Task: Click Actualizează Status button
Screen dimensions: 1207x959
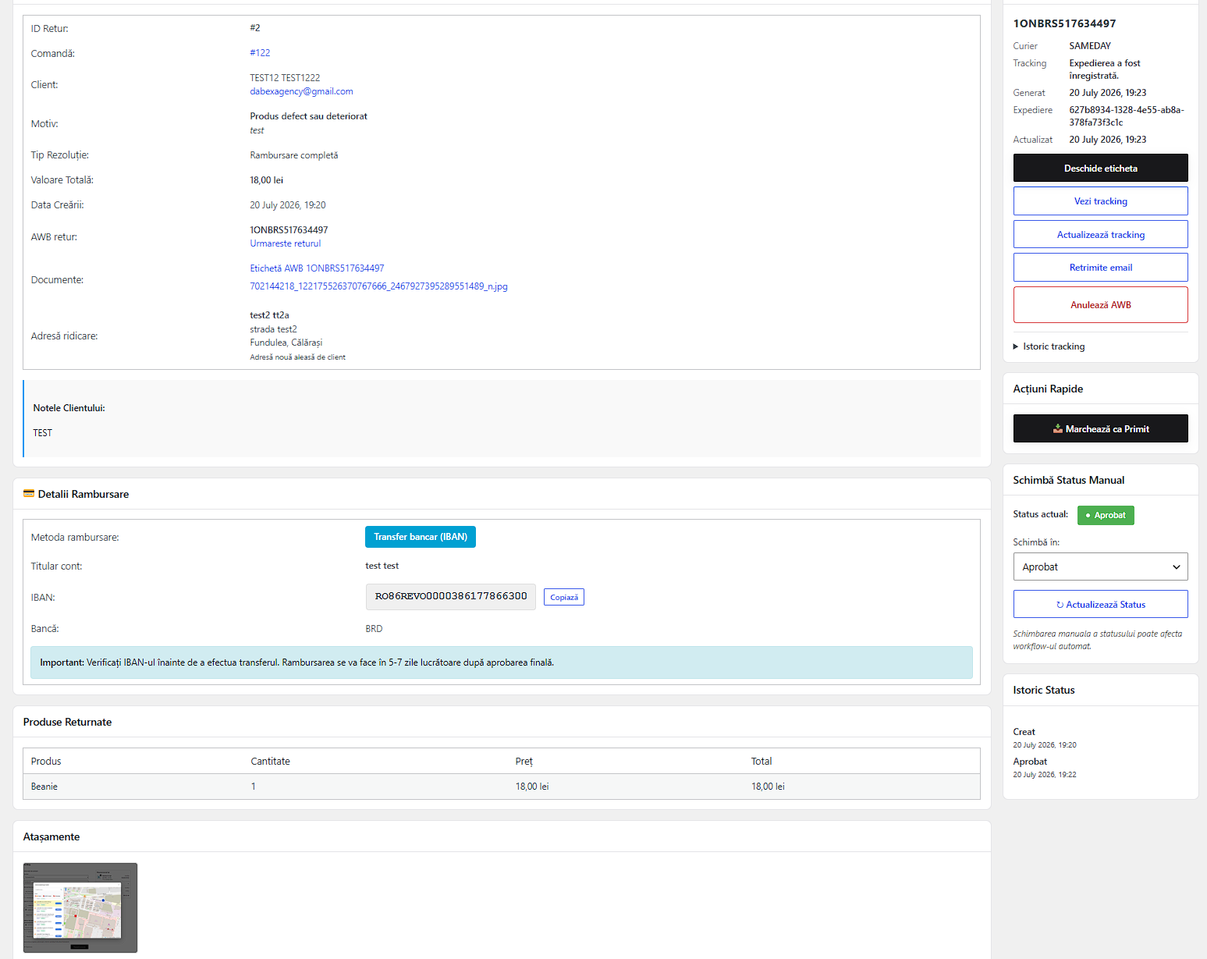Action: pos(1100,605)
